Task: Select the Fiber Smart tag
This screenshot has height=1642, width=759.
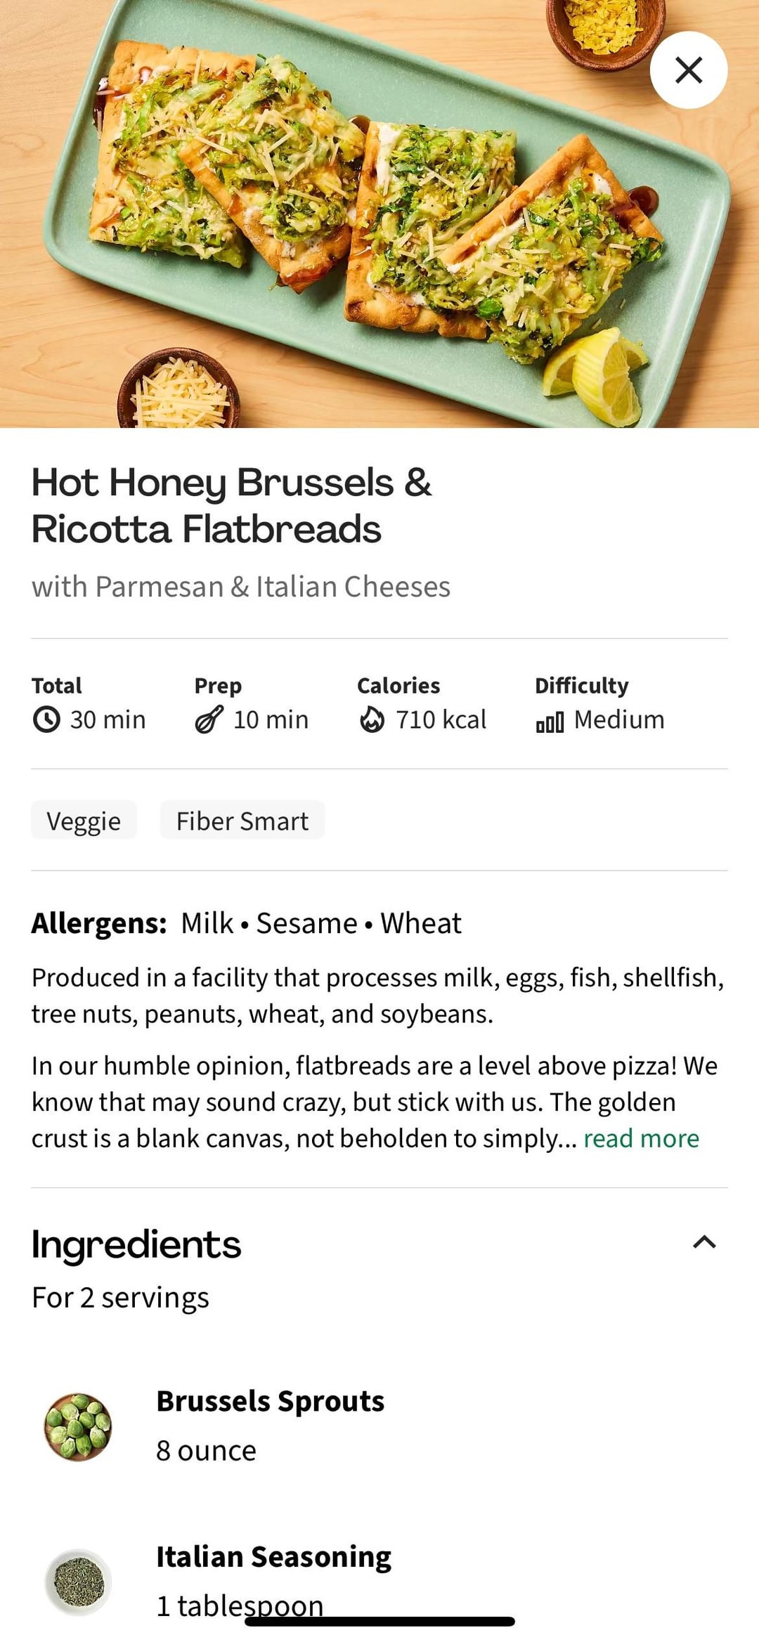Action: pos(242,821)
